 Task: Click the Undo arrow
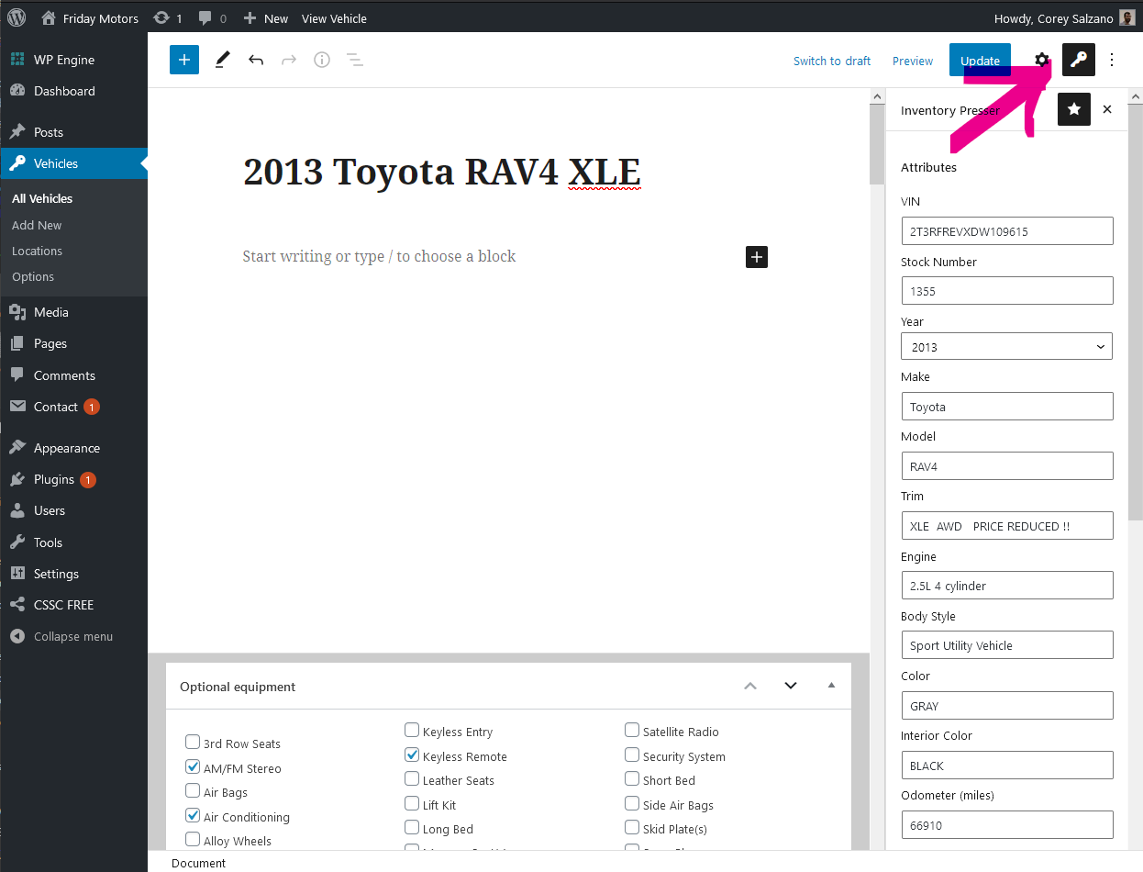pos(256,61)
